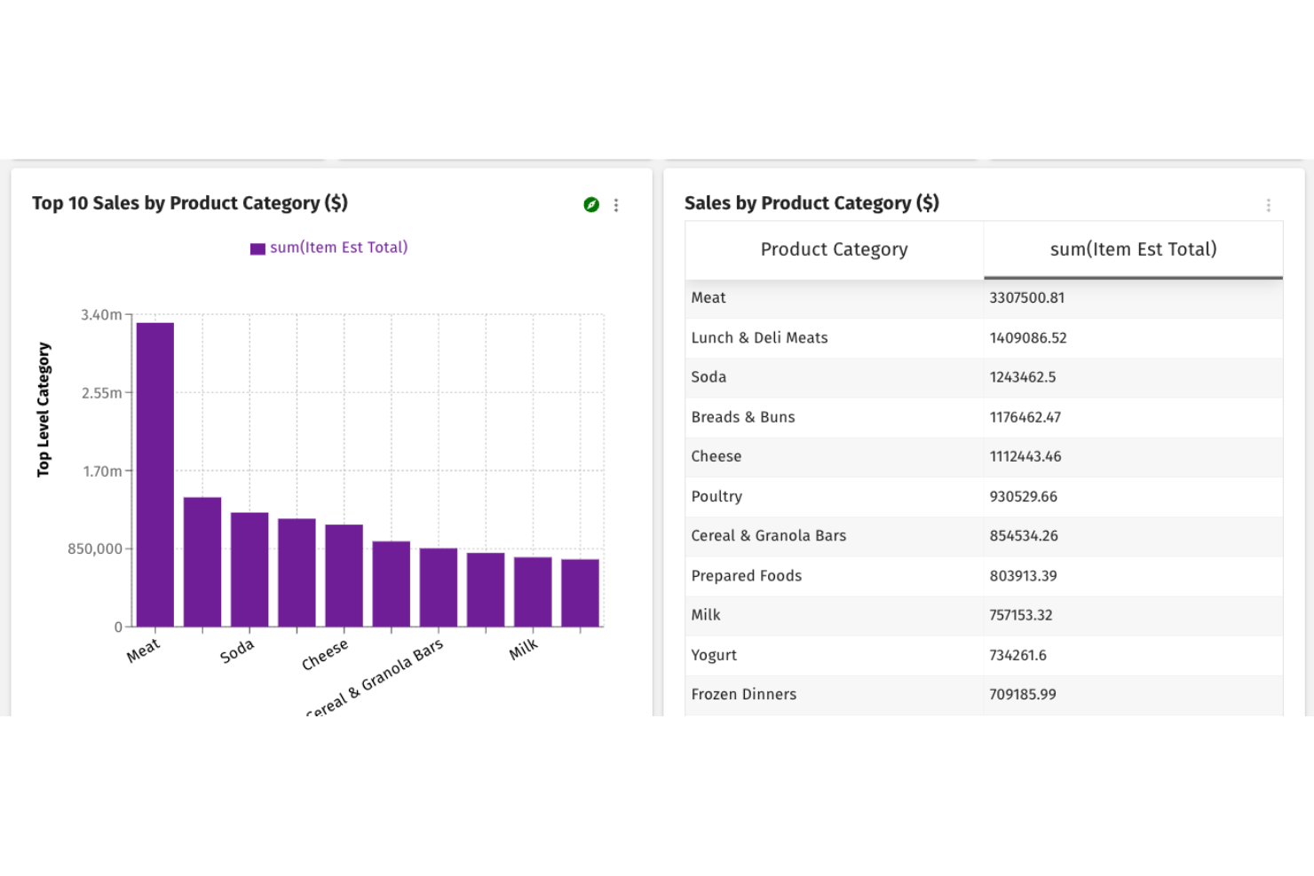Click the Cheese bar in the chart
Viewport: 1314px width, 876px height.
(x=344, y=576)
